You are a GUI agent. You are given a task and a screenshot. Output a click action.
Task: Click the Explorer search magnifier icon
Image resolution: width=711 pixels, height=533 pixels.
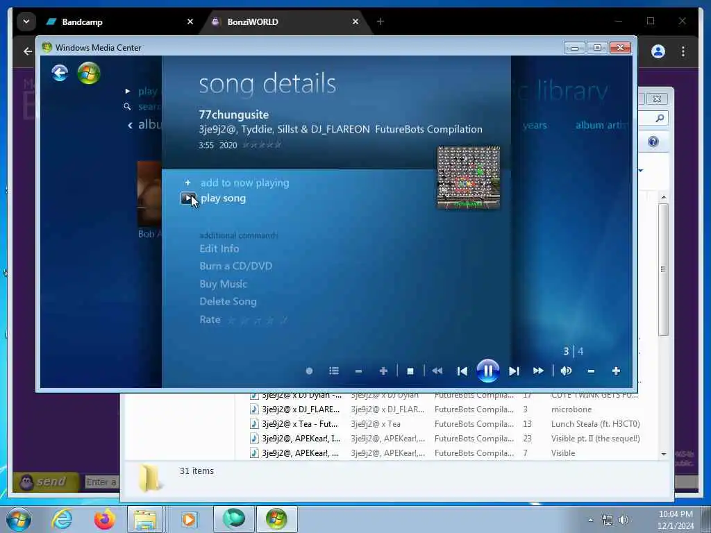tap(660, 118)
